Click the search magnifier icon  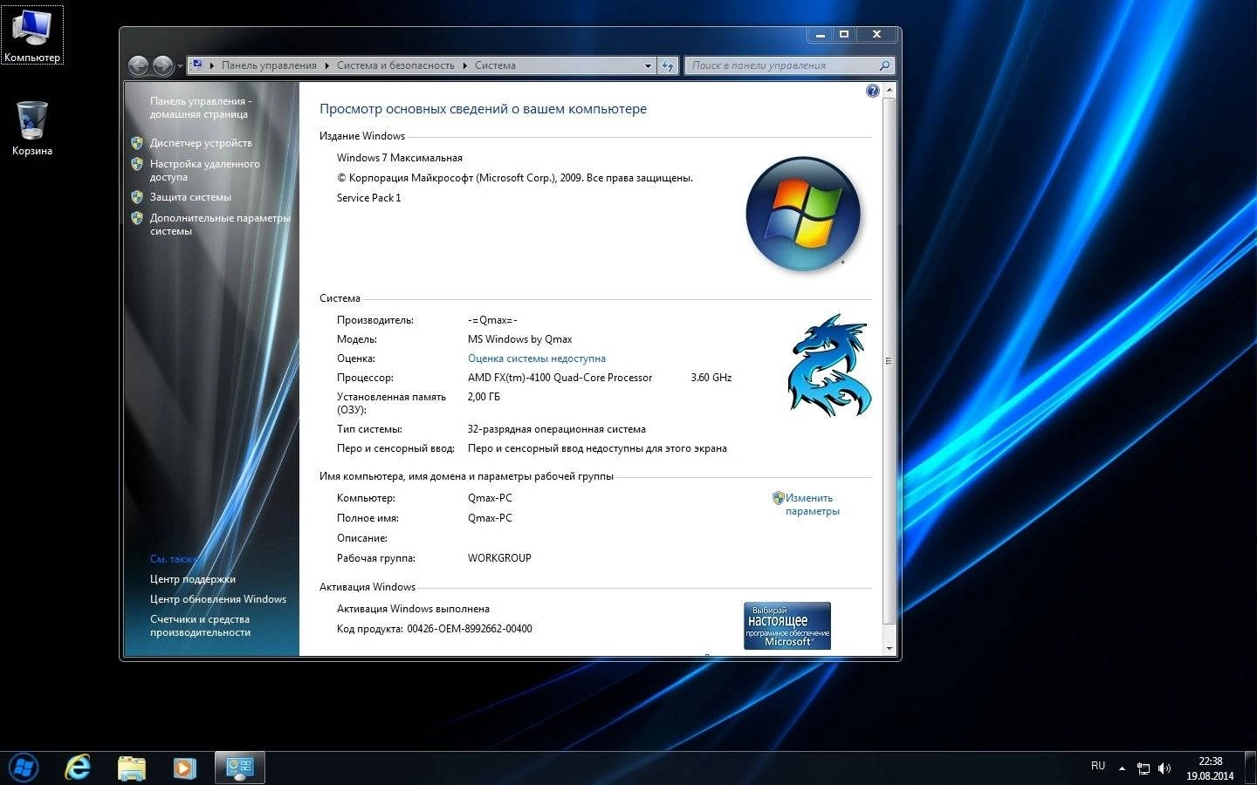tap(884, 65)
